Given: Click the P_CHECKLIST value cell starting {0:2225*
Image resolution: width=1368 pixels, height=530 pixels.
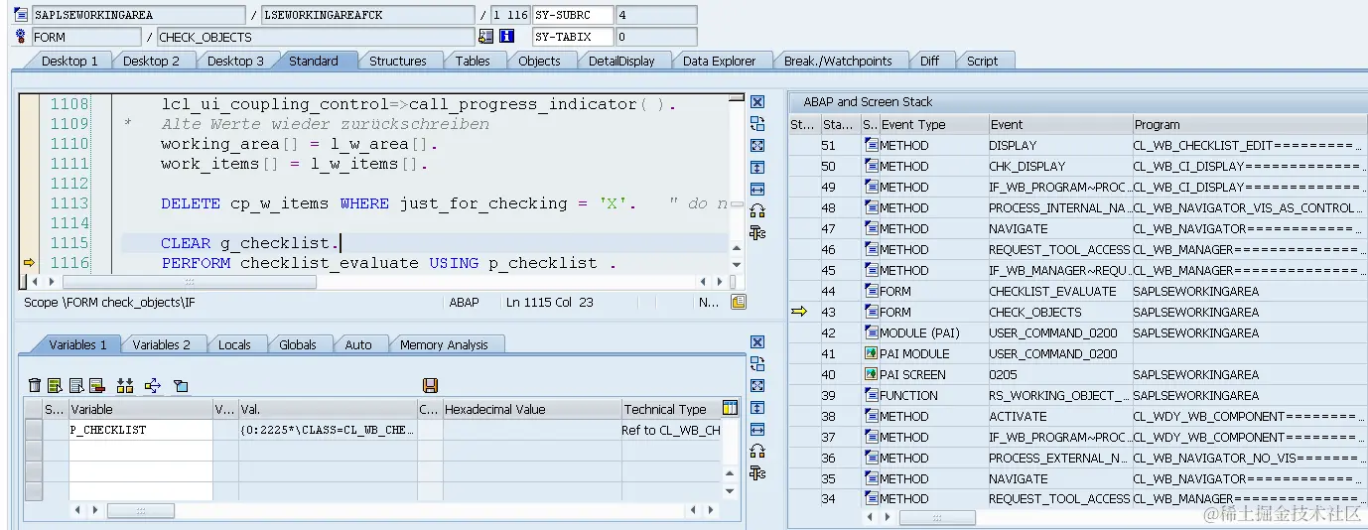Looking at the screenshot, I should (x=328, y=430).
